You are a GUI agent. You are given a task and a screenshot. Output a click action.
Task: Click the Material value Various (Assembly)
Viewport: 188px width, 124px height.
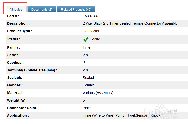98,93
